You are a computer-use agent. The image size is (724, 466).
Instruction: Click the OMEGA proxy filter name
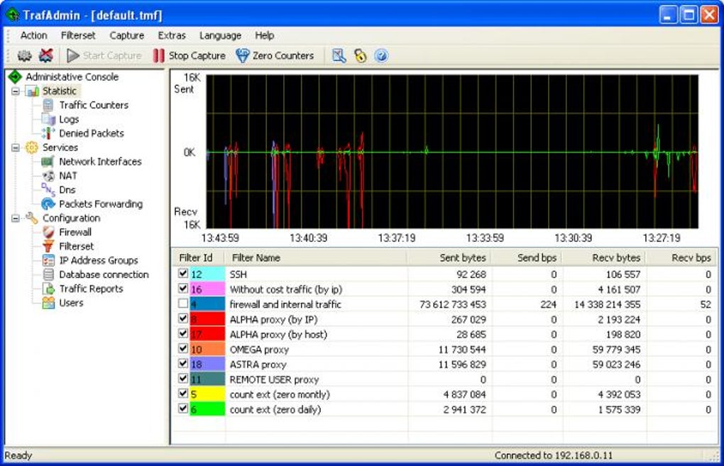tap(259, 350)
